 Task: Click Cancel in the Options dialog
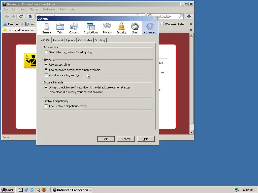pyautogui.click(x=126, y=139)
